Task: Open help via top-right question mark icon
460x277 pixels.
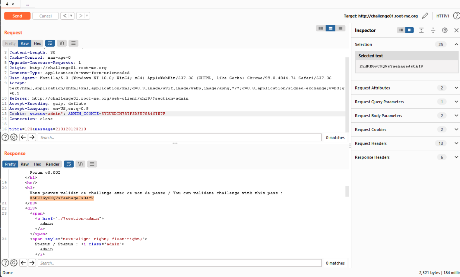Action: 456,16
